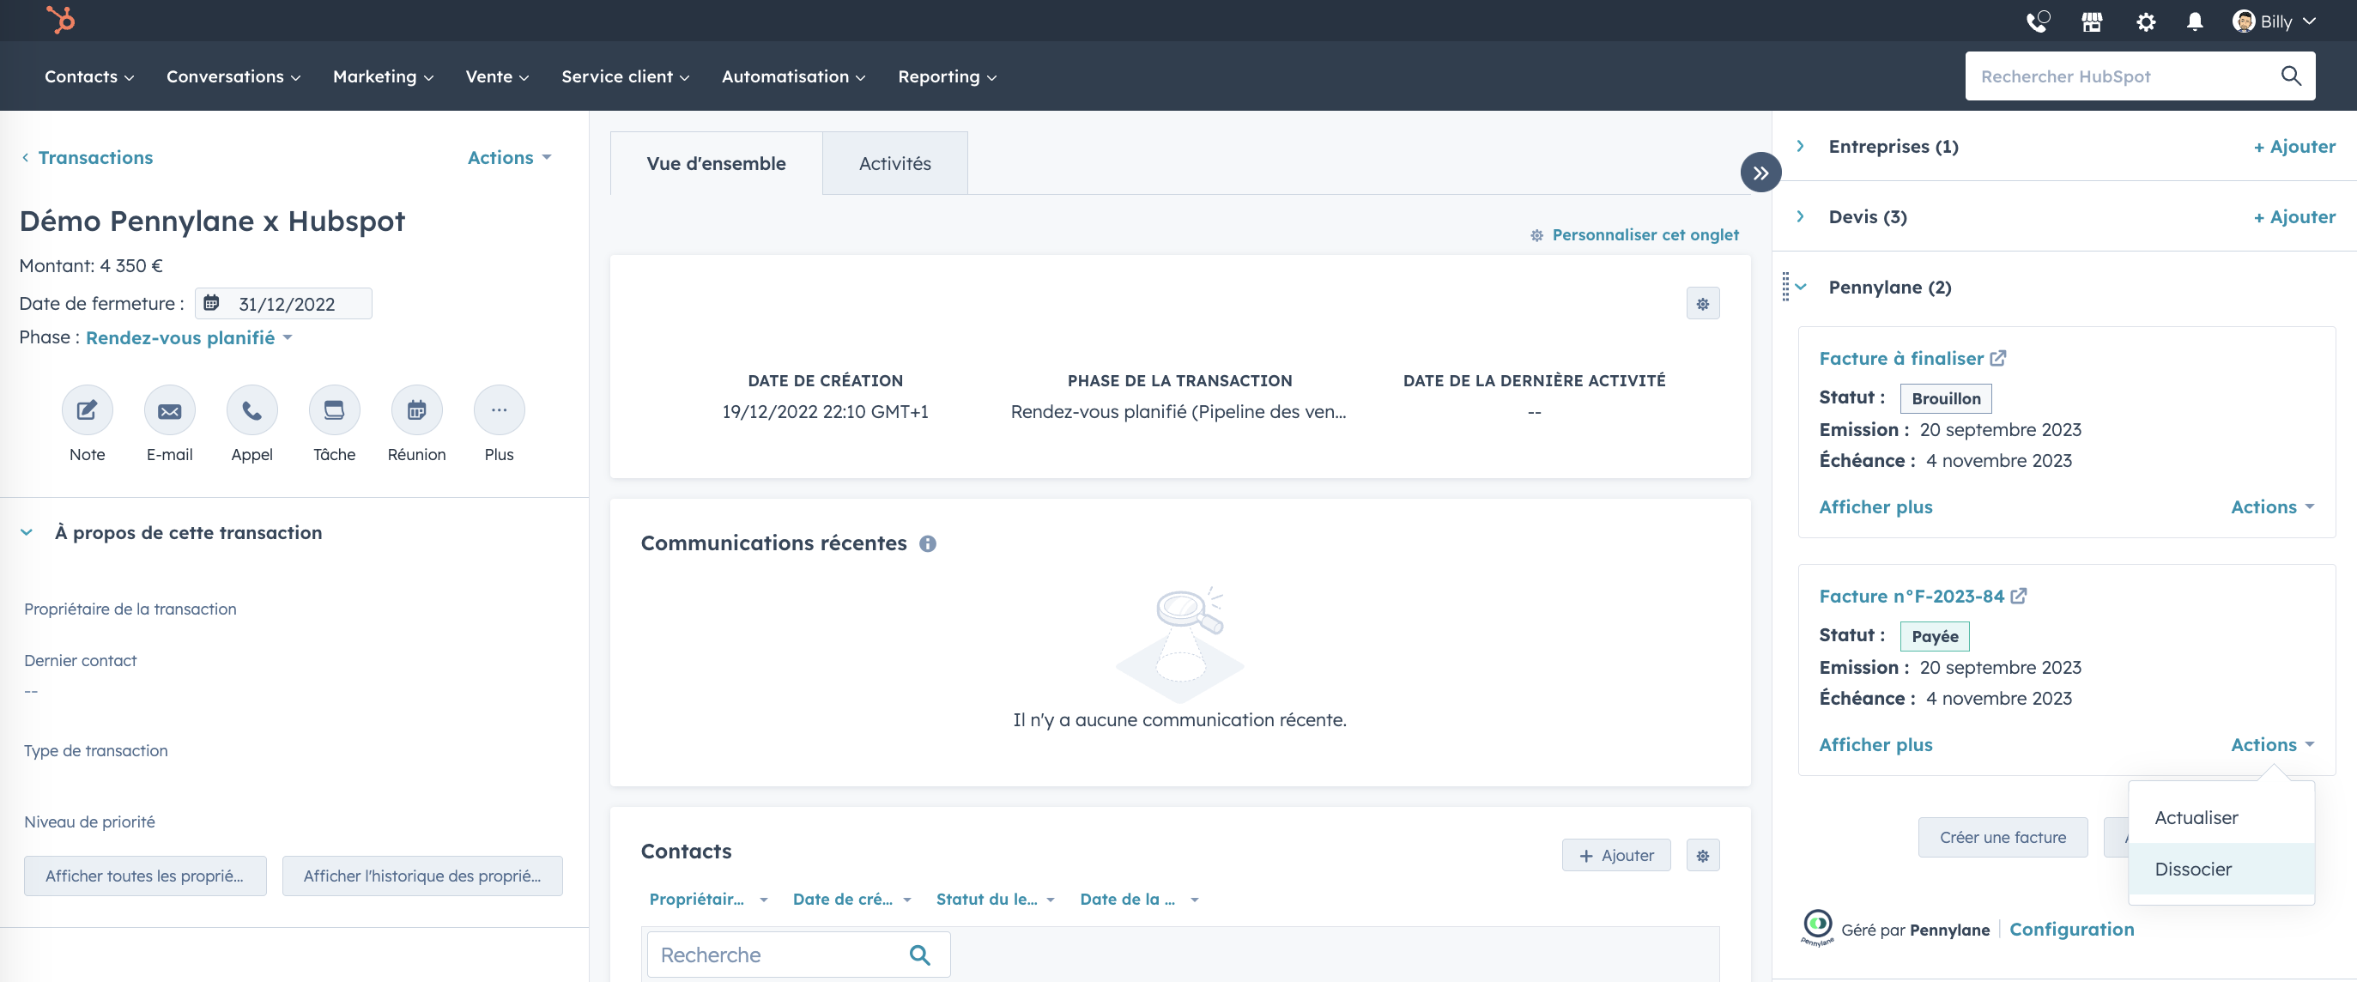Click the info icon next to Communications récentes
The height and width of the screenshot is (982, 2357).
[928, 543]
